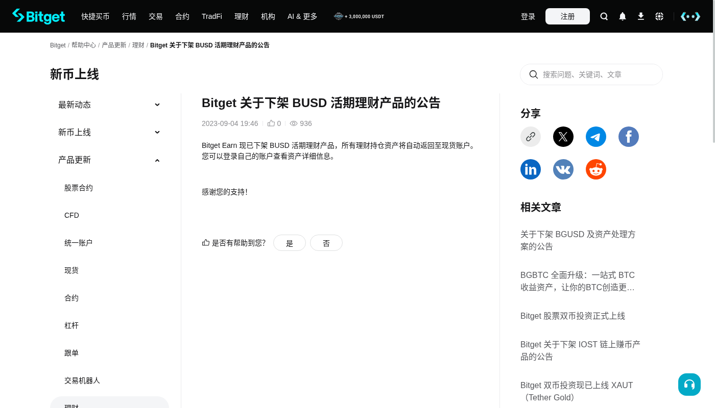Focus the help center search field
The image size is (715, 408).
coord(591,74)
